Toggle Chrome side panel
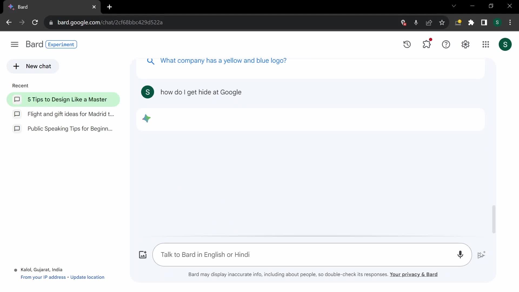This screenshot has height=292, width=519. [x=484, y=22]
